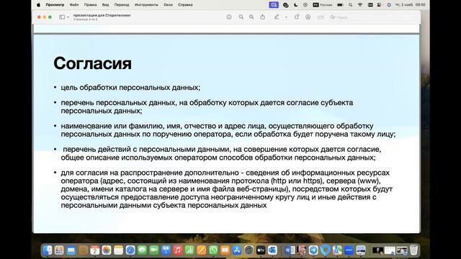Open WhatsApp from the Dock
Viewport: 461px width, 259px height.
213,250
